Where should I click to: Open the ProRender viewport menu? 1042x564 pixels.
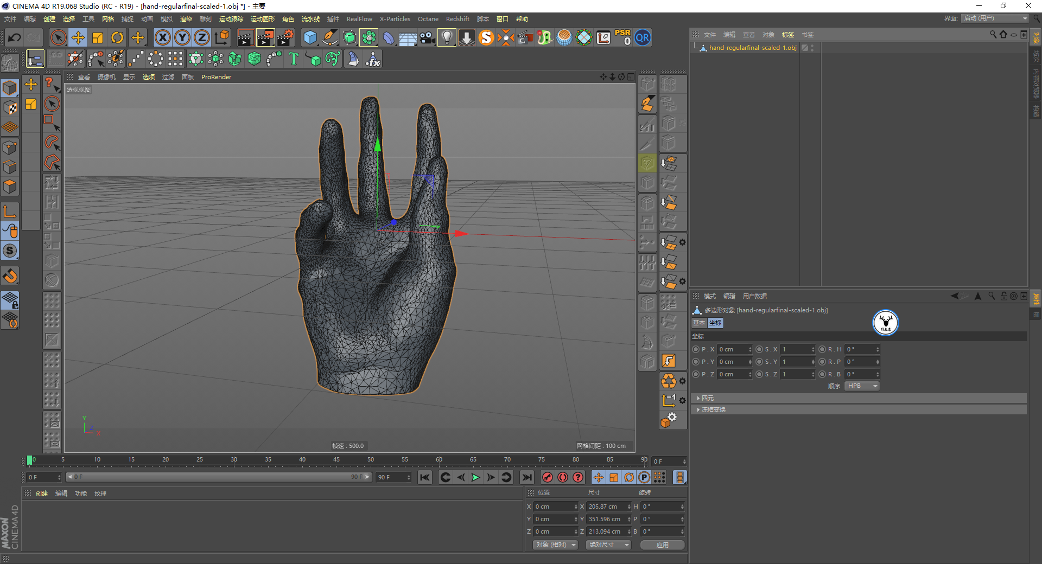tap(216, 77)
